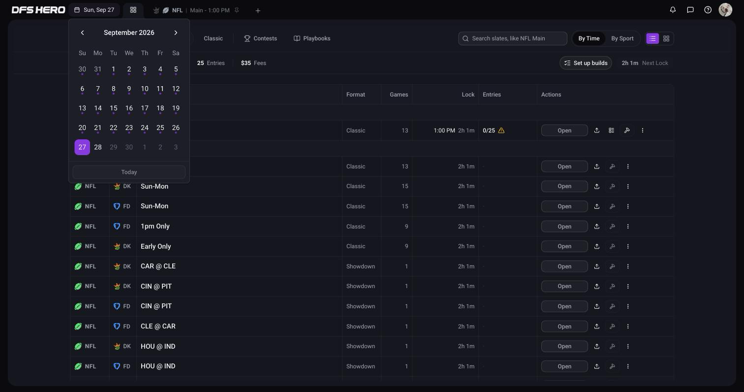Image resolution: width=744 pixels, height=392 pixels.
Task: Open more options for Early Only row
Action: click(628, 246)
